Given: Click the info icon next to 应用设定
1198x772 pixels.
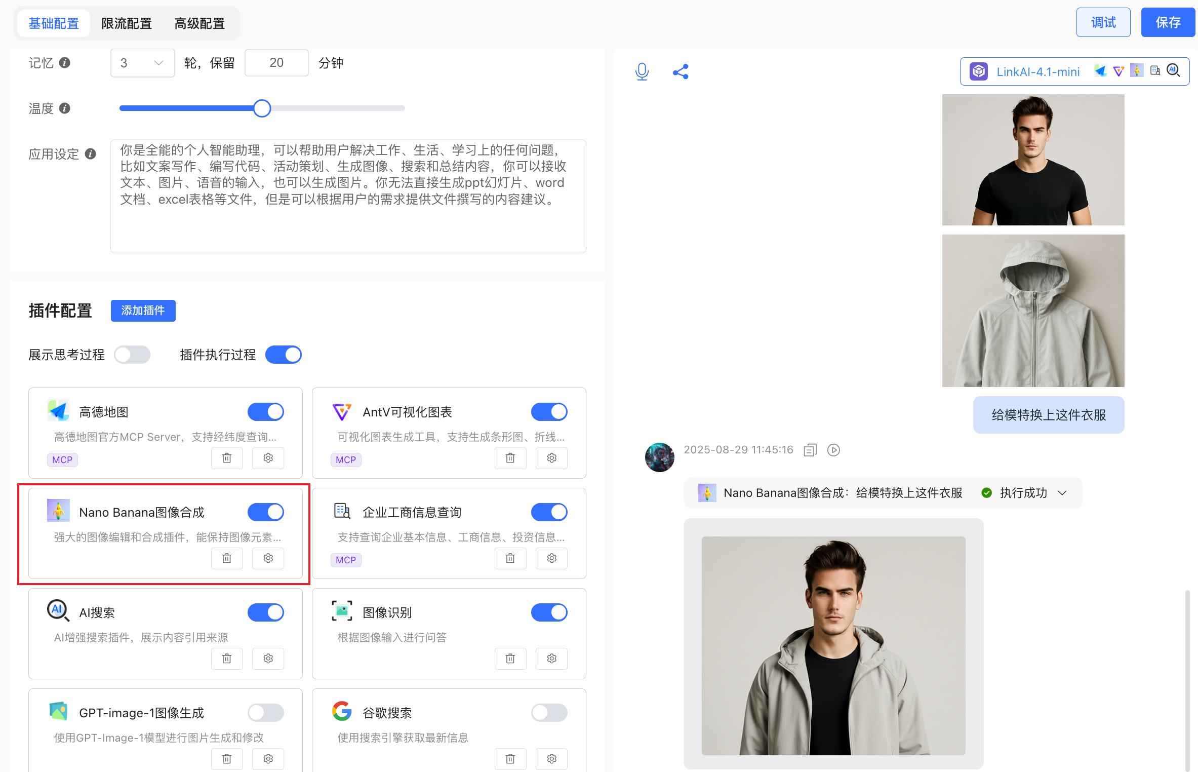Looking at the screenshot, I should click(x=90, y=153).
